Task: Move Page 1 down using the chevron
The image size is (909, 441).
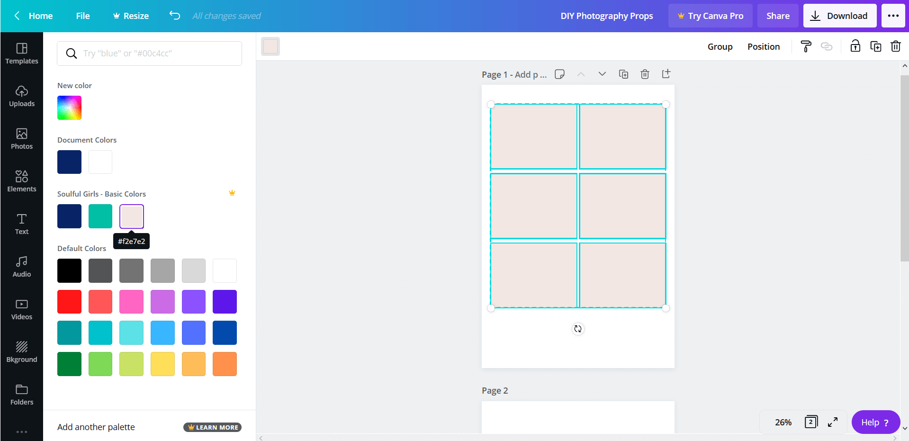Action: [x=602, y=74]
